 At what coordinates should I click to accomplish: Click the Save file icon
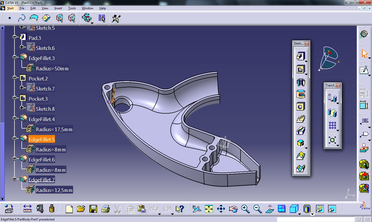point(93,209)
